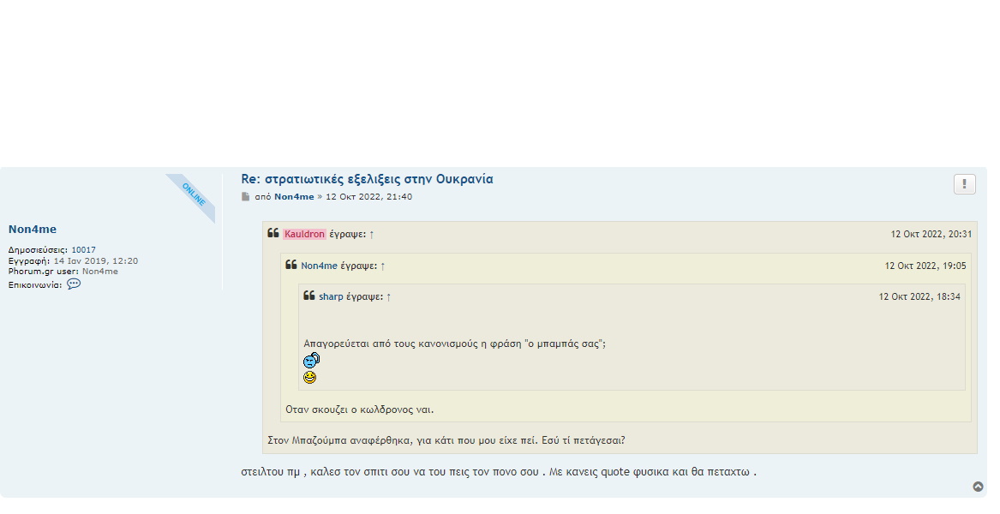
Task: Click registration date 14 Ιαν 2019, 12:20
Action: pyautogui.click(x=96, y=260)
